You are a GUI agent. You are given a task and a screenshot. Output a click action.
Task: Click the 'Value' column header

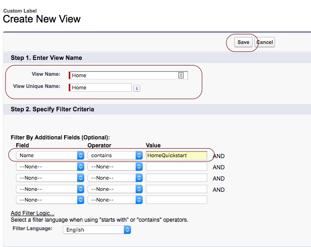(x=153, y=145)
